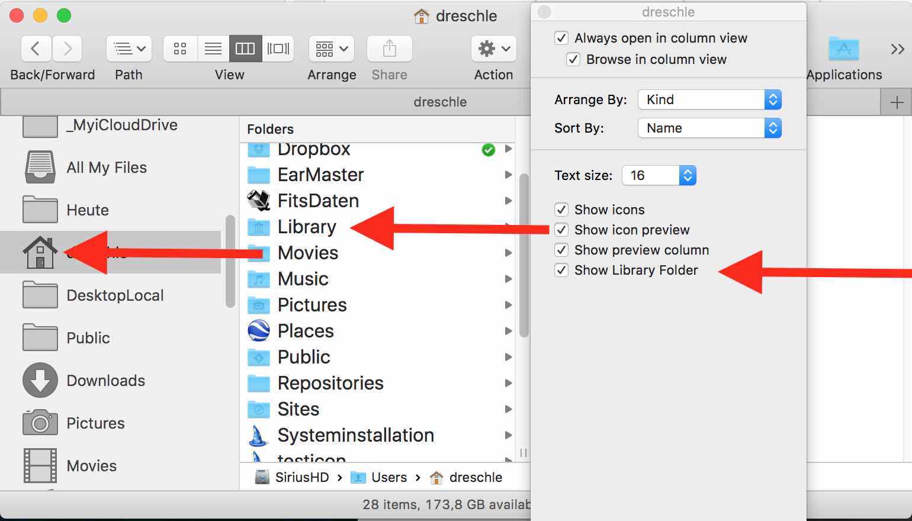Open the Sort By dropdown
Image resolution: width=912 pixels, height=521 pixels.
709,128
